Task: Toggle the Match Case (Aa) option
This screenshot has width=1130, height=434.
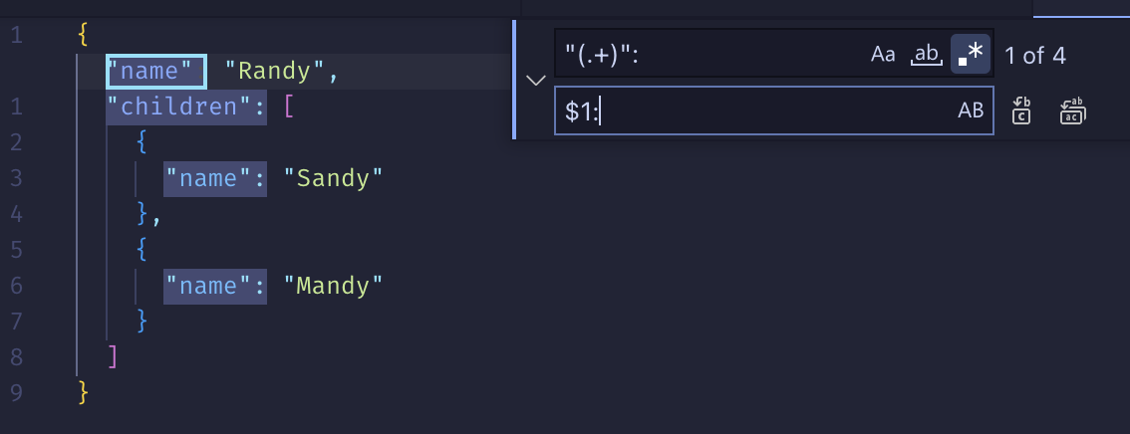Action: pyautogui.click(x=883, y=54)
